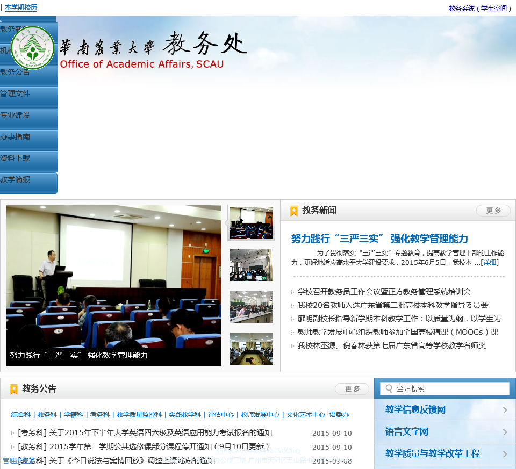
Task: Click the chevron arrow beside 教学质量与教学改革工程
Action: [505, 454]
